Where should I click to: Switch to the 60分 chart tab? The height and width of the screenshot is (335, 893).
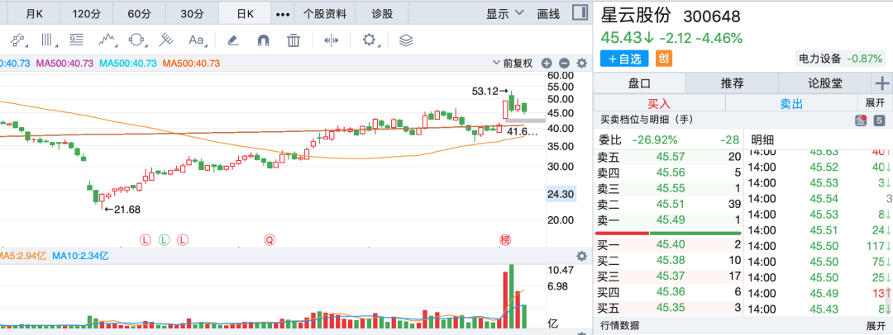click(x=139, y=13)
